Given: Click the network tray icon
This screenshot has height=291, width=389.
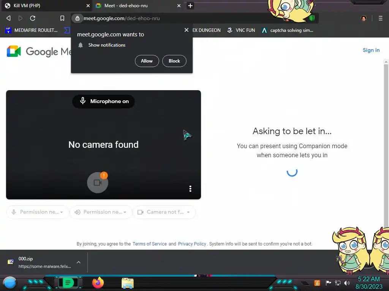Looking at the screenshot, I should [x=338, y=283].
